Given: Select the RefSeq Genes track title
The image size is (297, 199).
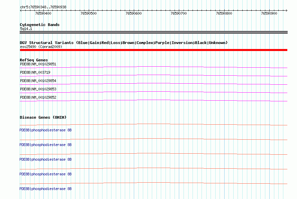Looking at the screenshot, I should (34, 60).
